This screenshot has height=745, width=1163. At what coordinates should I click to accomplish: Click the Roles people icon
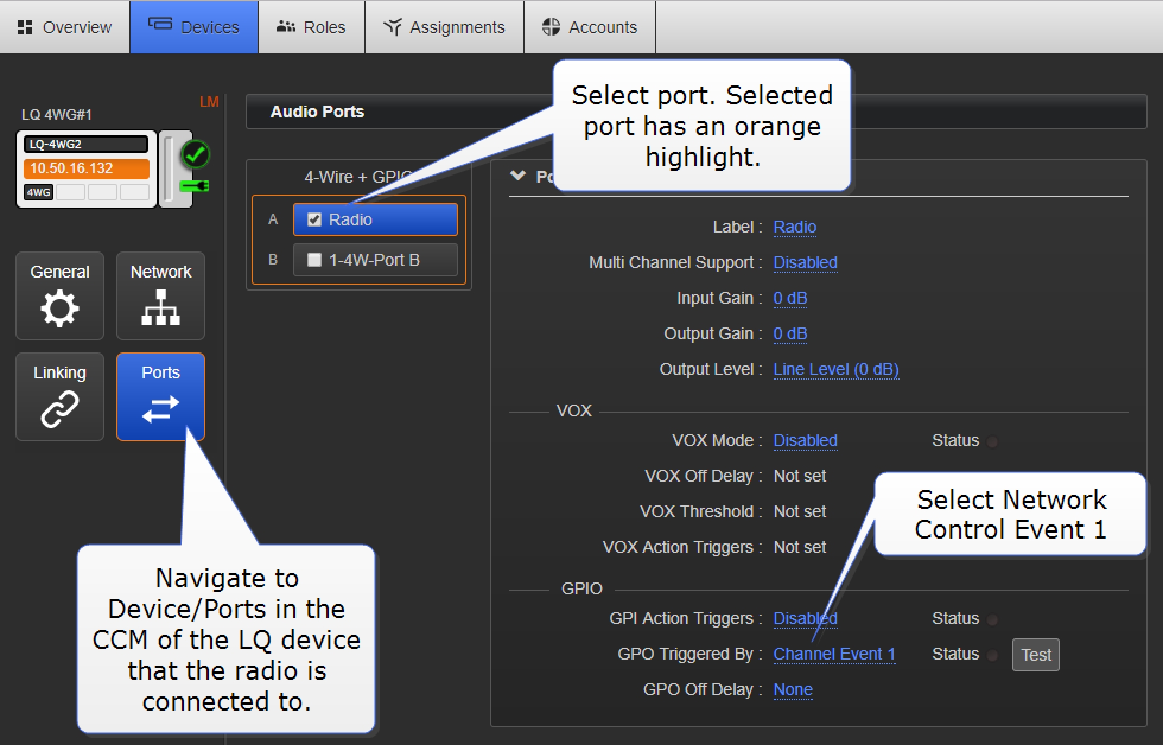311,27
